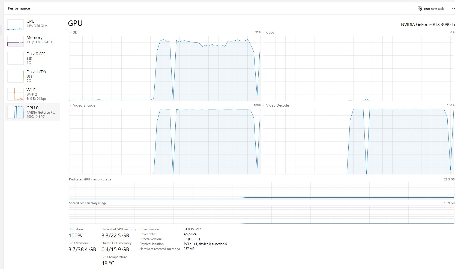Select the CPU mini graph thumbnail
Image resolution: width=455 pixels, height=269 pixels.
tap(15, 25)
